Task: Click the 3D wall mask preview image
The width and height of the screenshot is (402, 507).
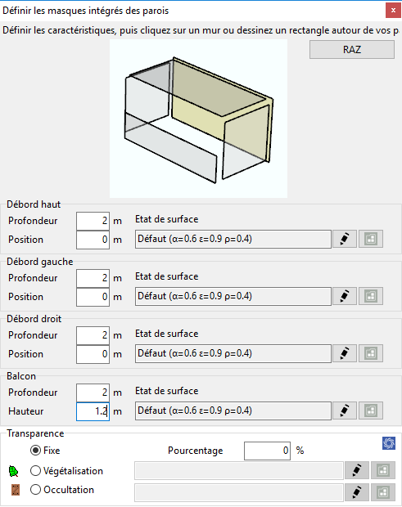Action: click(198, 119)
